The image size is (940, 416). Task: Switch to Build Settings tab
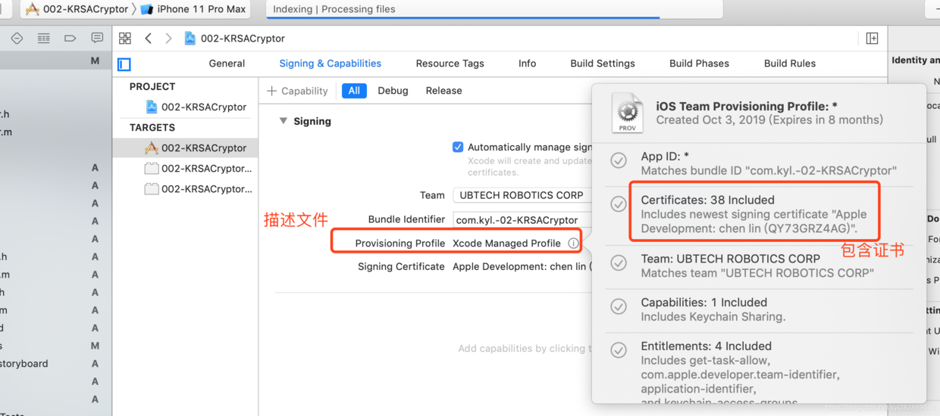pyautogui.click(x=603, y=64)
